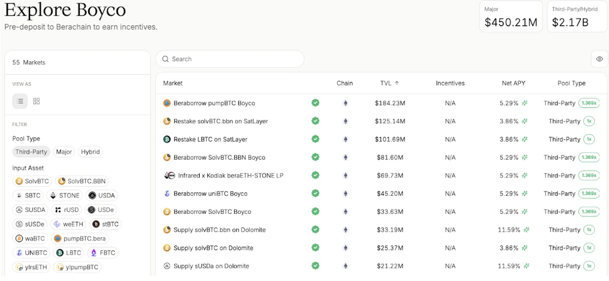609x281 pixels.
Task: Open Infrared x Kodiak beraETH-STONE LP market
Action: [x=231, y=176]
